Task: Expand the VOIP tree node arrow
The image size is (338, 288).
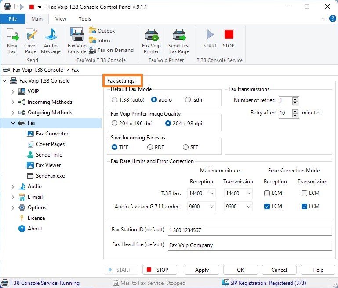Action: click(x=13, y=91)
